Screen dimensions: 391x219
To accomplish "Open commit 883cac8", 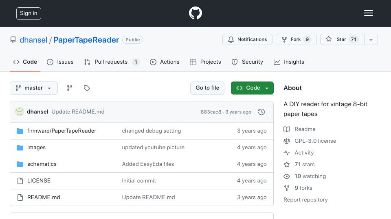I will coord(211,112).
